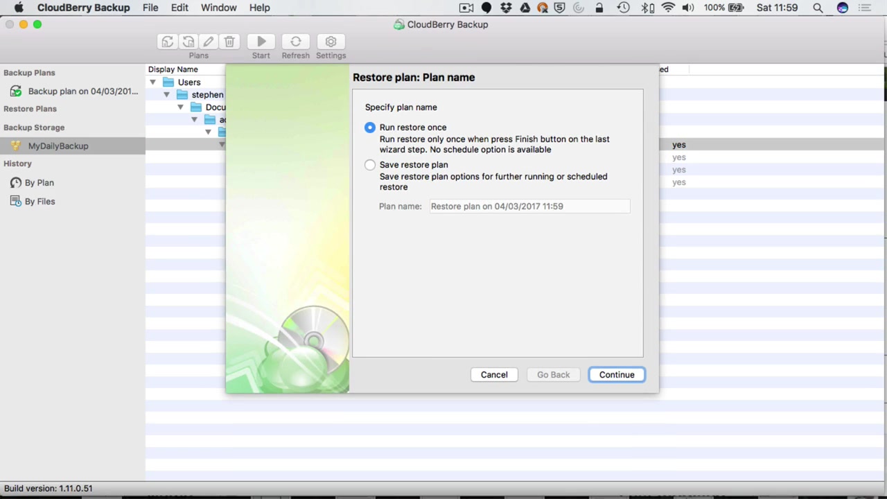Cancel the restore plan wizard
This screenshot has height=499, width=887.
494,375
